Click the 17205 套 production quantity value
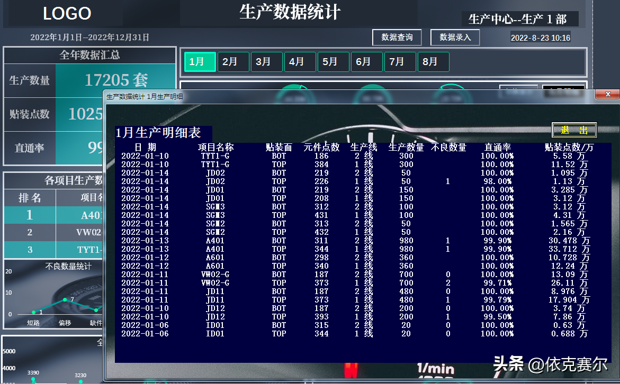 [116, 80]
